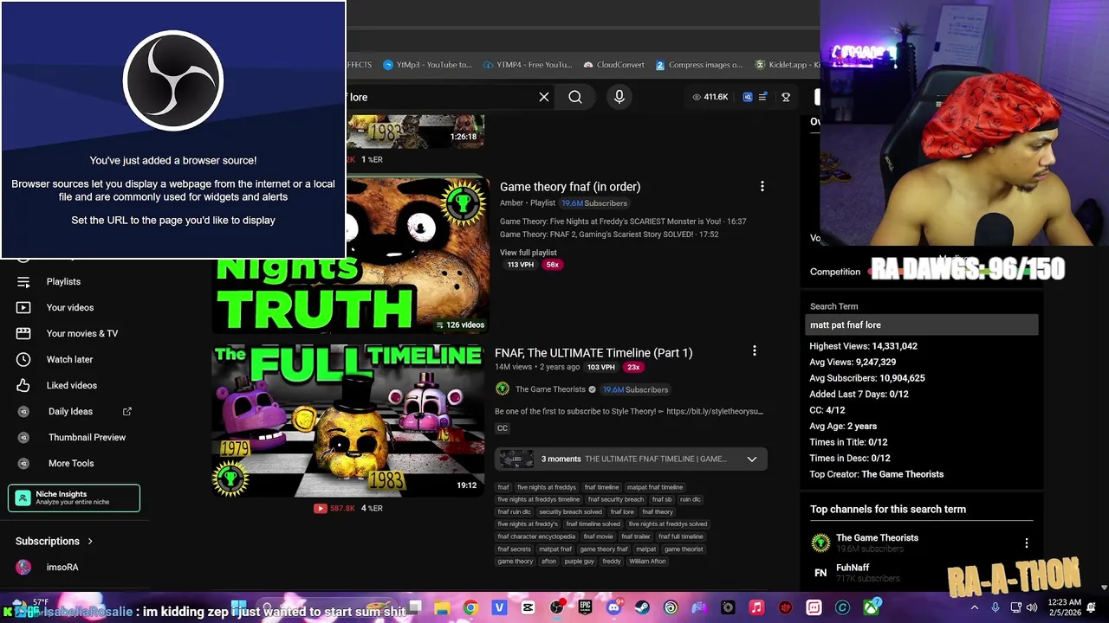
Task: Click 'Top Creator: The Game Theorists' stat
Action: (x=877, y=474)
